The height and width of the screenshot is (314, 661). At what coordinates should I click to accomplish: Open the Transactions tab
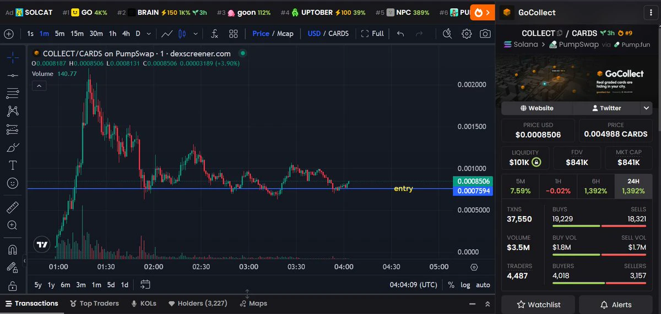(x=31, y=304)
